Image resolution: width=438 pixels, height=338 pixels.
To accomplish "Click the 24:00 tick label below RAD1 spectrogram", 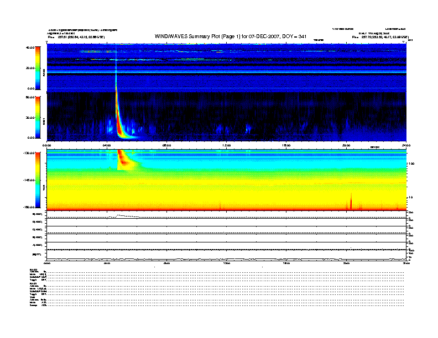I will (406, 145).
